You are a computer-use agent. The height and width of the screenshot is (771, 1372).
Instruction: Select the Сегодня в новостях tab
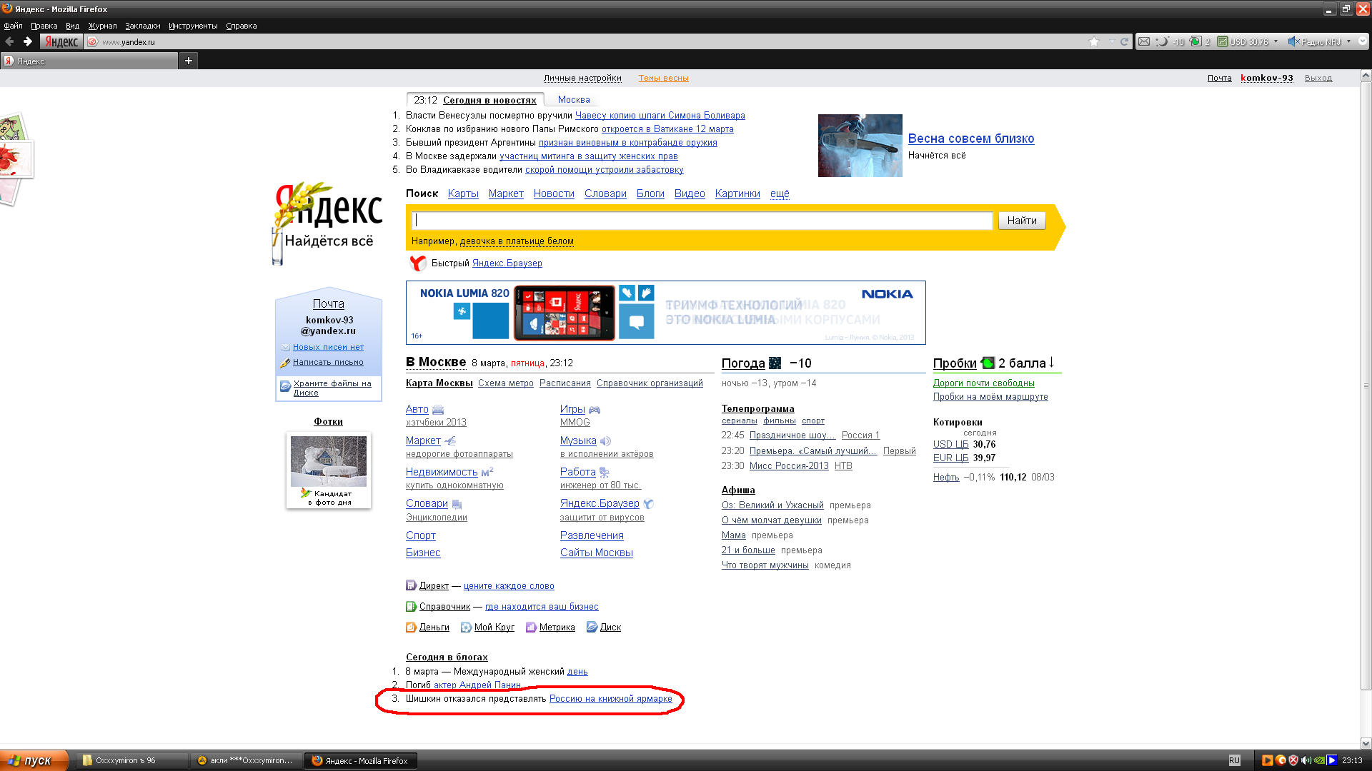point(489,100)
